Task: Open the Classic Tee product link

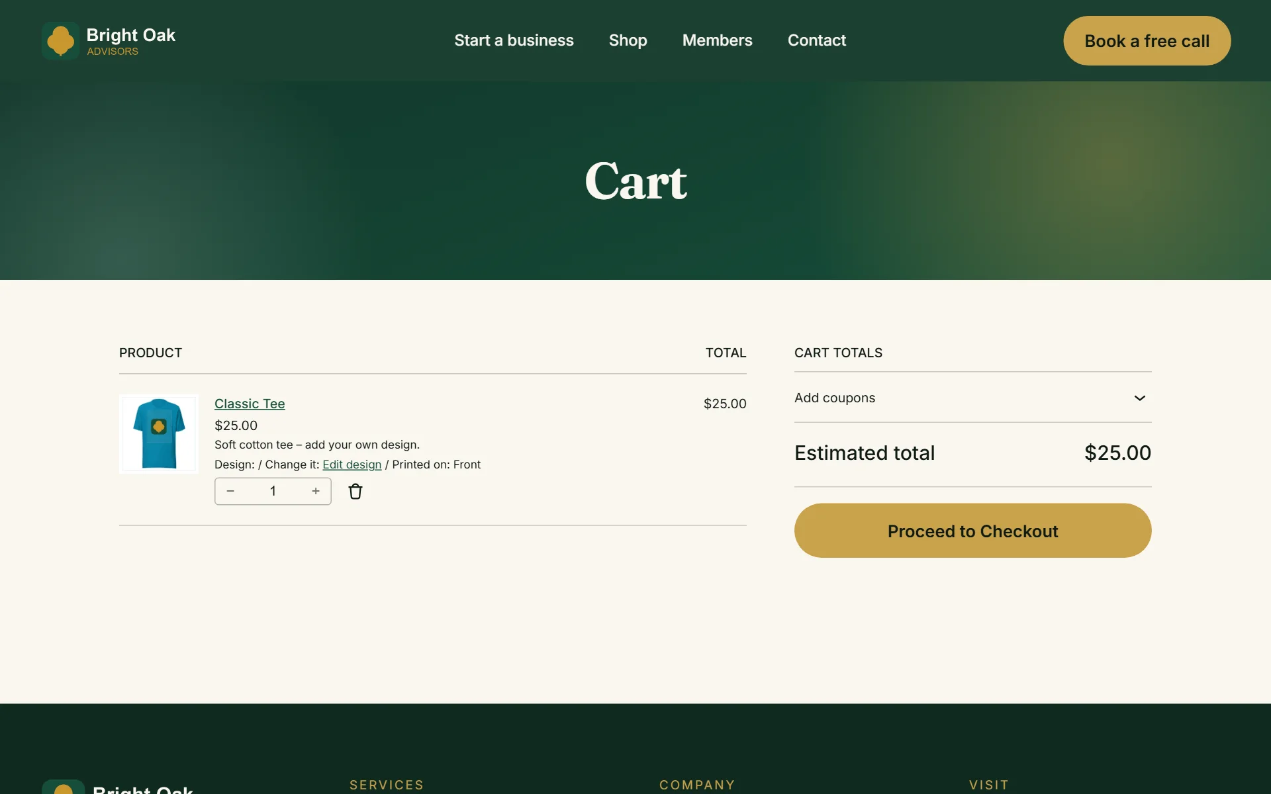Action: pos(250,404)
